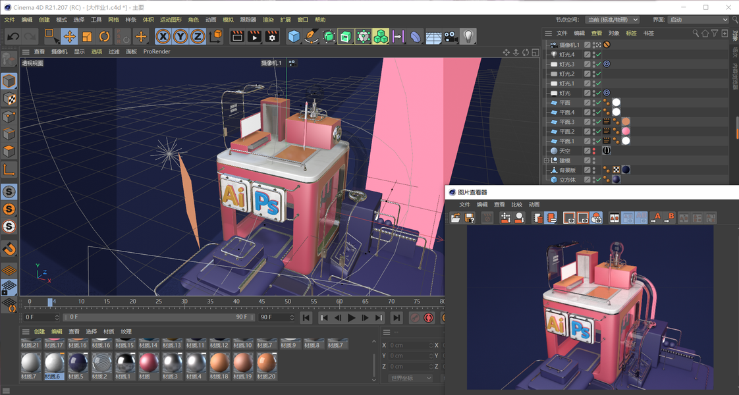Select material 材质.18 thumbnail

pyautogui.click(x=219, y=363)
